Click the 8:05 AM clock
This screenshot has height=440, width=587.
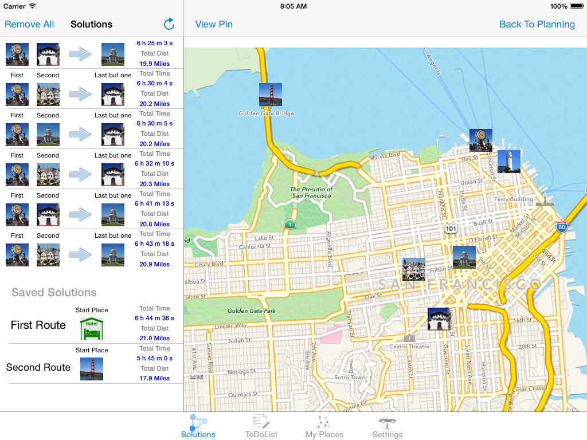point(293,6)
